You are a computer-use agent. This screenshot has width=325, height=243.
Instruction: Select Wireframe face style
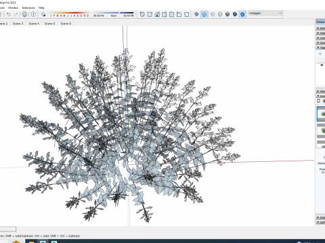213,14
